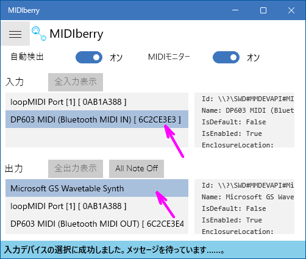Select DP603 MIDI (Bluetooth MIDI IN) input
306x259 pixels.
(x=97, y=119)
